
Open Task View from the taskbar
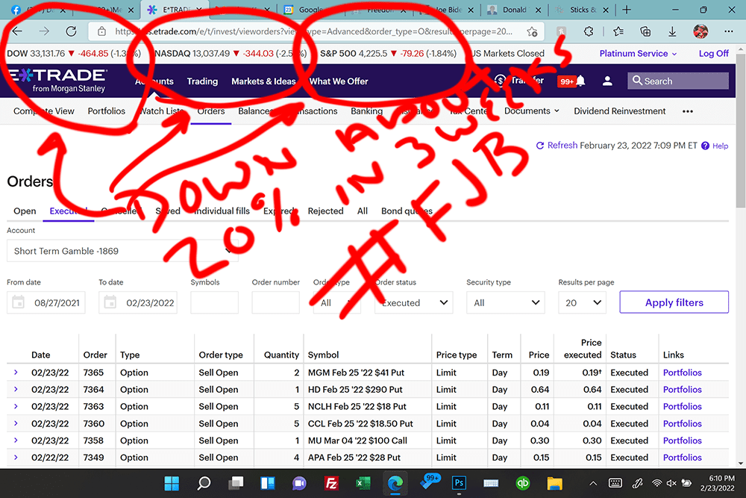pos(236,483)
